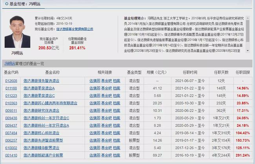Viewport: 255px width, 164px height.
Task: Open fund code 006257 link
Action: click(11, 140)
